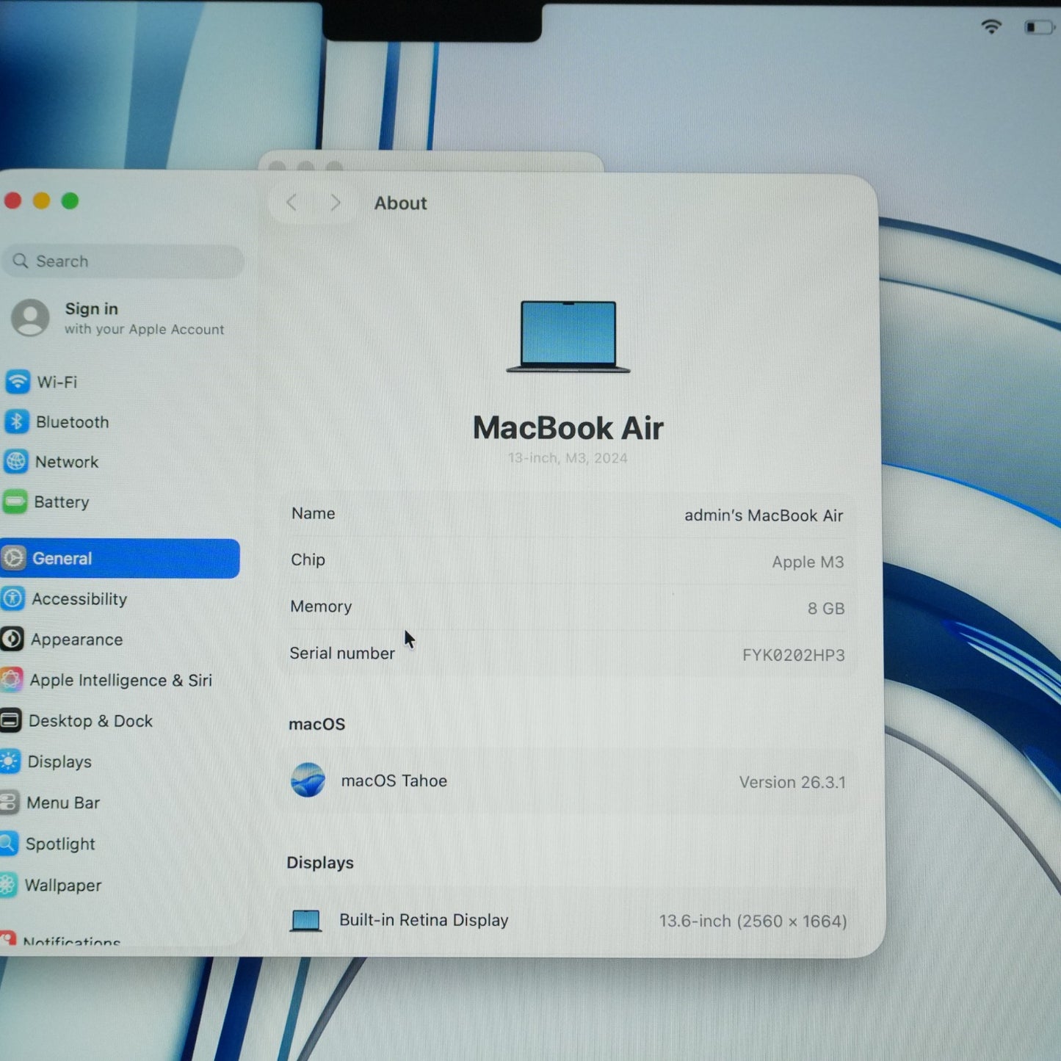Open the Appearance sidebar item label
This screenshot has height=1061, width=1061.
click(77, 640)
